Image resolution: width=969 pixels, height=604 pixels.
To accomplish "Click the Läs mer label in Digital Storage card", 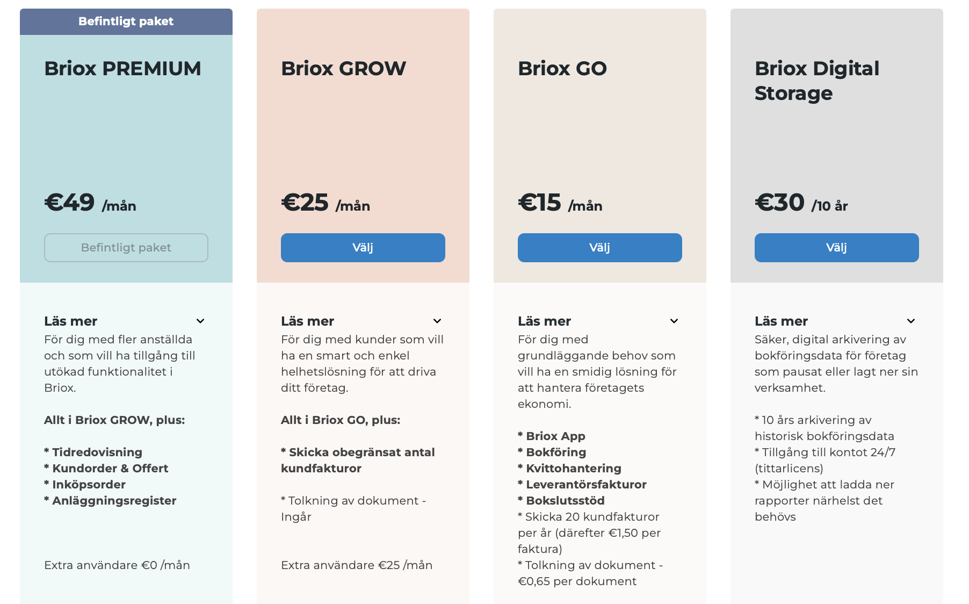I will pos(781,321).
